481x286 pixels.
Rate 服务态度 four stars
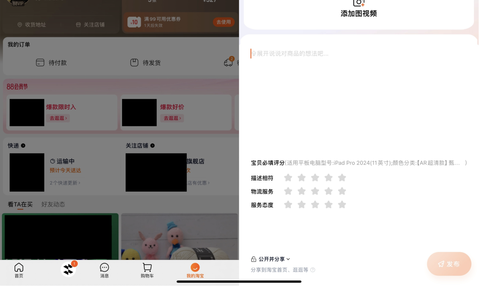point(328,205)
